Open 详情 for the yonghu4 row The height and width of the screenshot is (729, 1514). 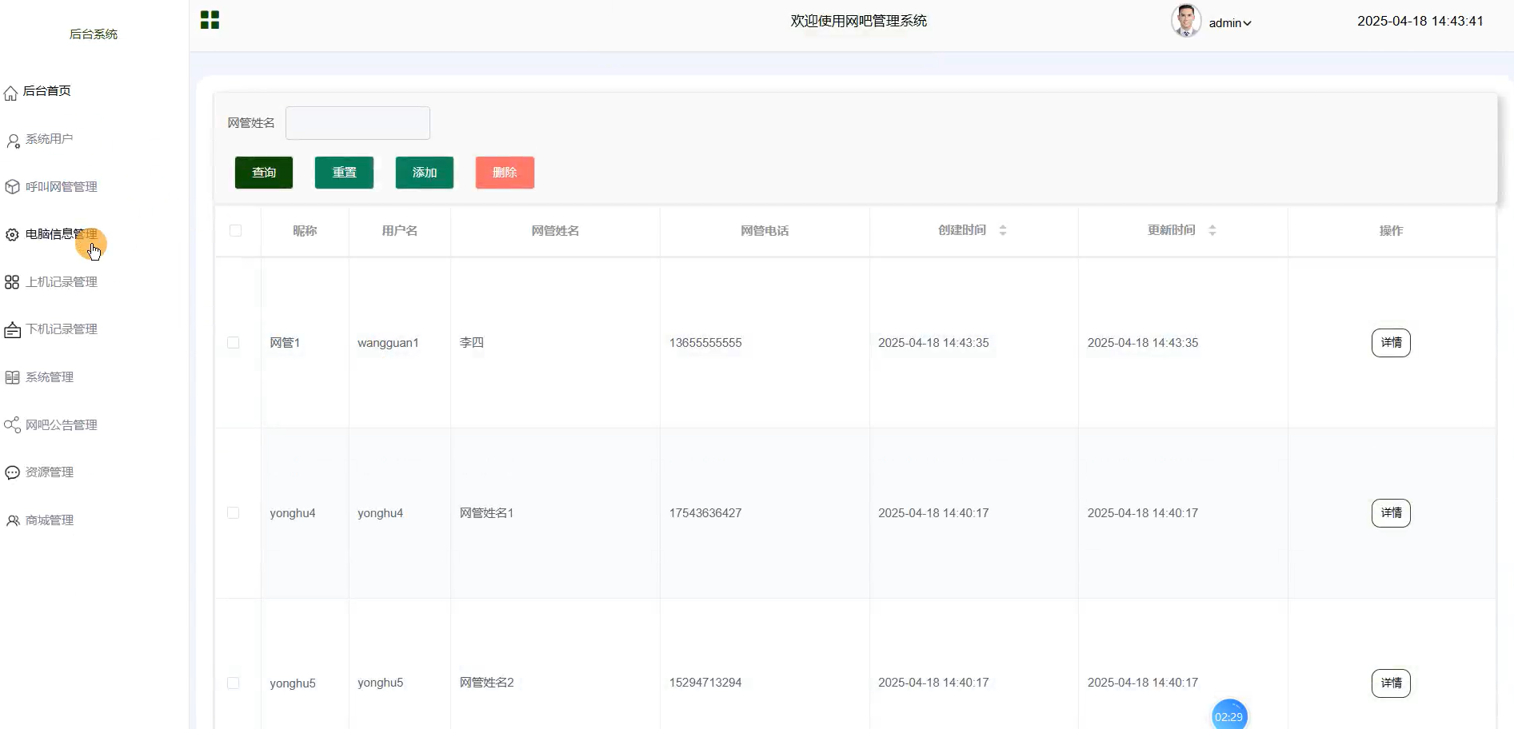(x=1391, y=513)
